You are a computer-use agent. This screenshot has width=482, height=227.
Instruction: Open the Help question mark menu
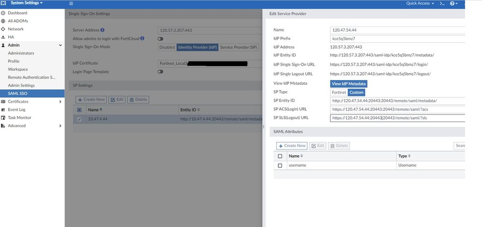point(454,3)
